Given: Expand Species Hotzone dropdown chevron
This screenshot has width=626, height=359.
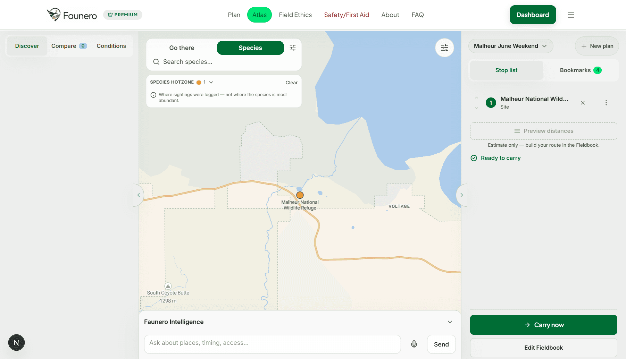Looking at the screenshot, I should pos(211,82).
